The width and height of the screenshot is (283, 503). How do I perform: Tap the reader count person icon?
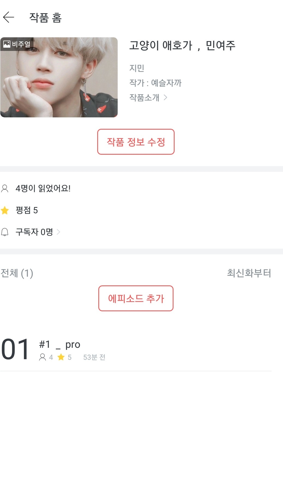tap(5, 188)
